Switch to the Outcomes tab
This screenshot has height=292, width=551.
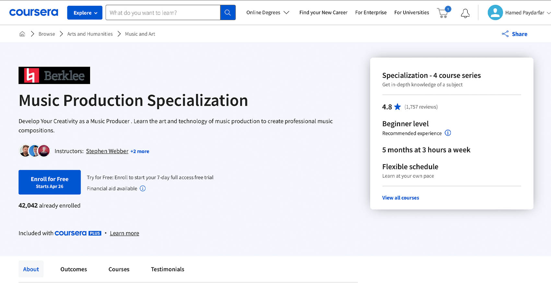tap(74, 269)
